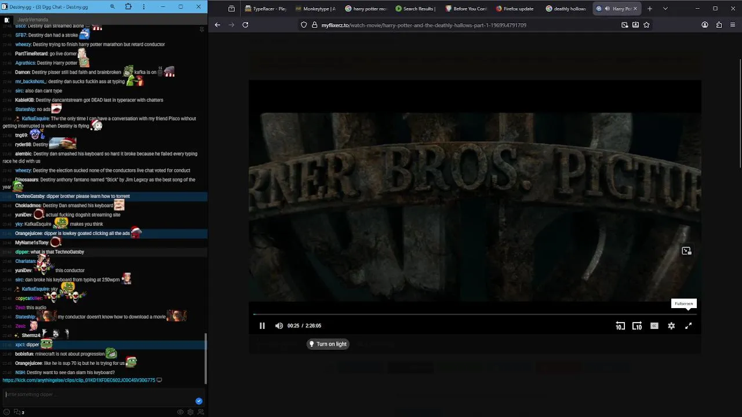The image size is (742, 417).
Task: Open the kick.com clip link
Action: point(79,381)
